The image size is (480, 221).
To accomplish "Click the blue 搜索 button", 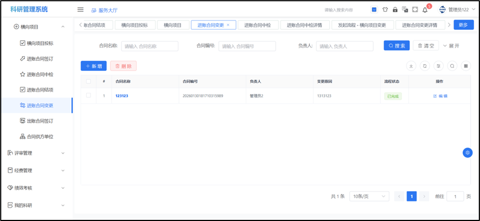I will (397, 46).
